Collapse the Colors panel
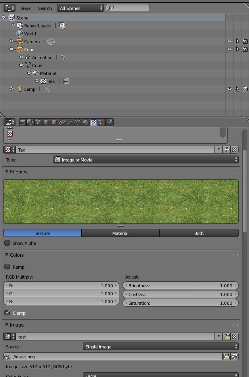The image size is (249, 377). click(7, 255)
